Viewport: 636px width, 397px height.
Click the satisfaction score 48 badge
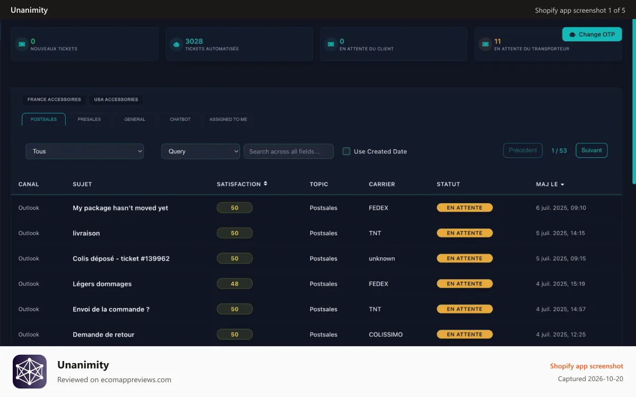(x=235, y=284)
